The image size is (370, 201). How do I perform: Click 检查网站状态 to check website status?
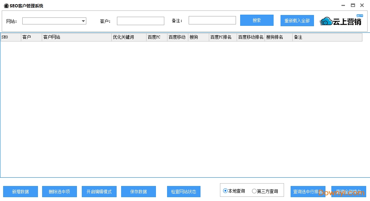[183, 191]
